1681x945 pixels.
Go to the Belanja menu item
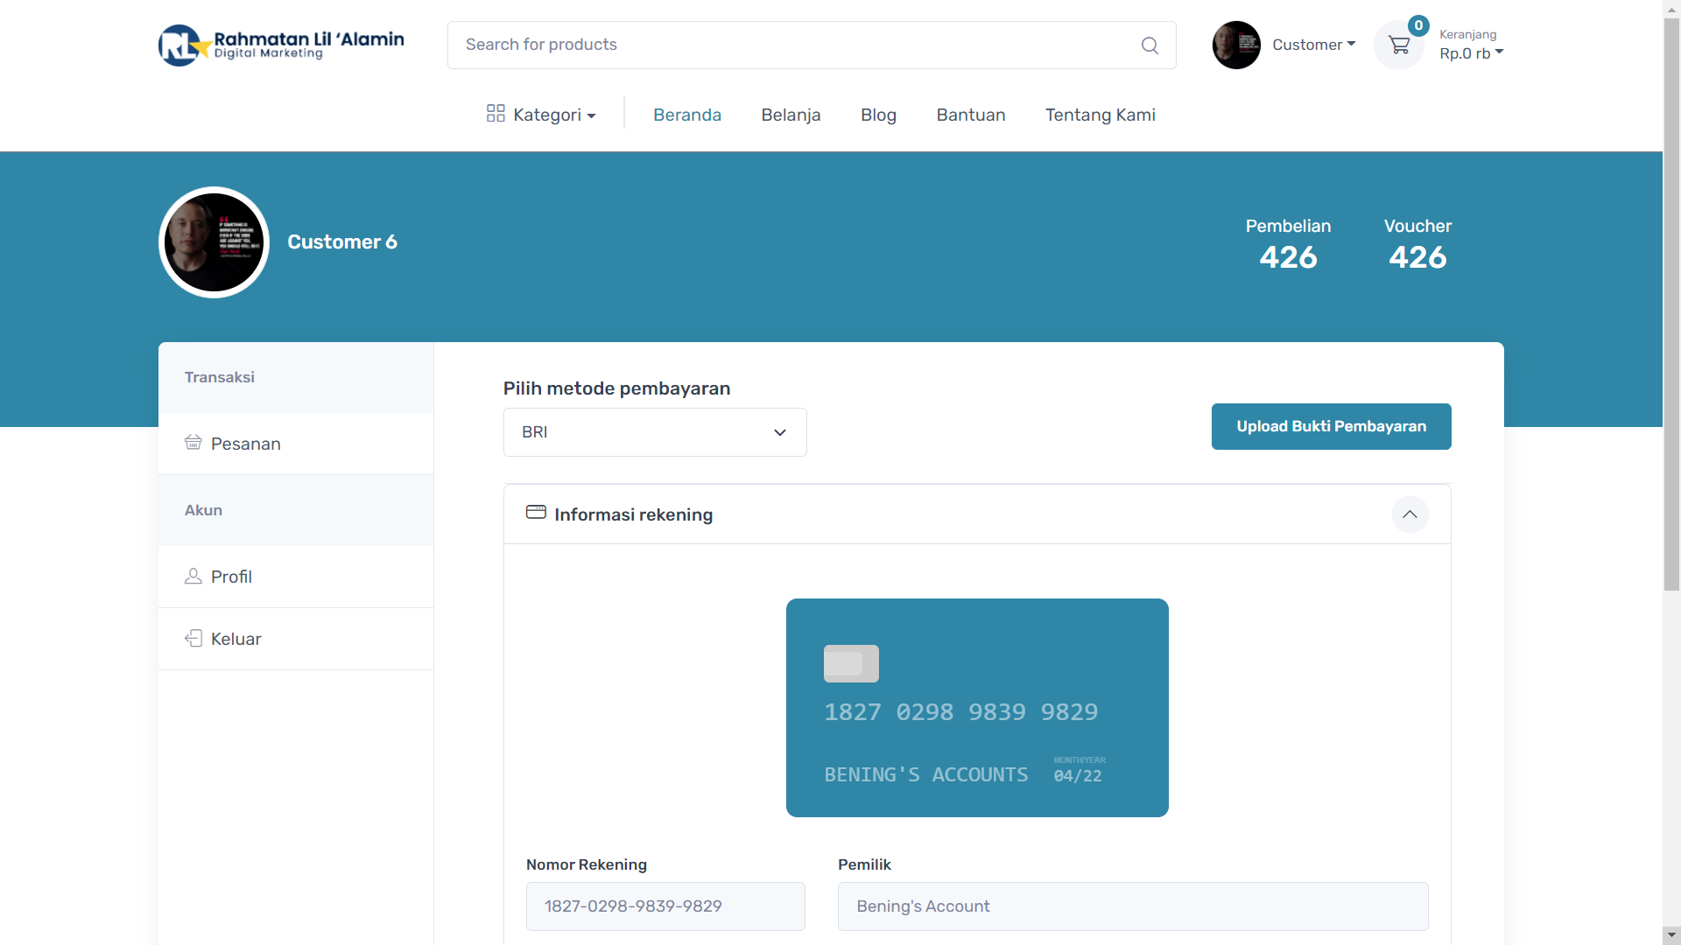click(x=791, y=115)
